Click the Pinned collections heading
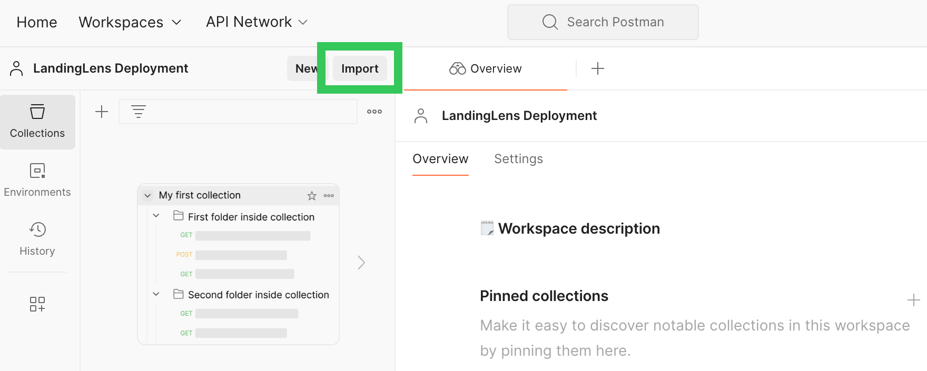This screenshot has height=371, width=927. pyautogui.click(x=544, y=296)
